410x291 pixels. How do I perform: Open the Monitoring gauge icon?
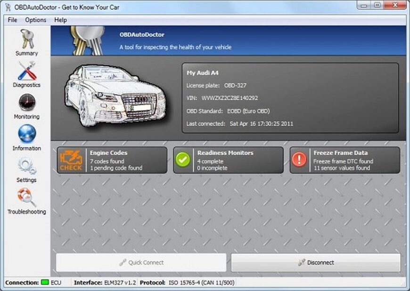[26, 103]
